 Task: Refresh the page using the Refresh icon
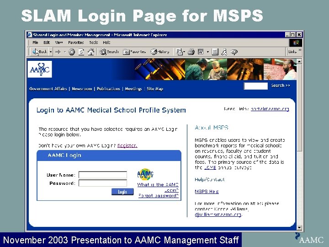[x=81, y=52]
